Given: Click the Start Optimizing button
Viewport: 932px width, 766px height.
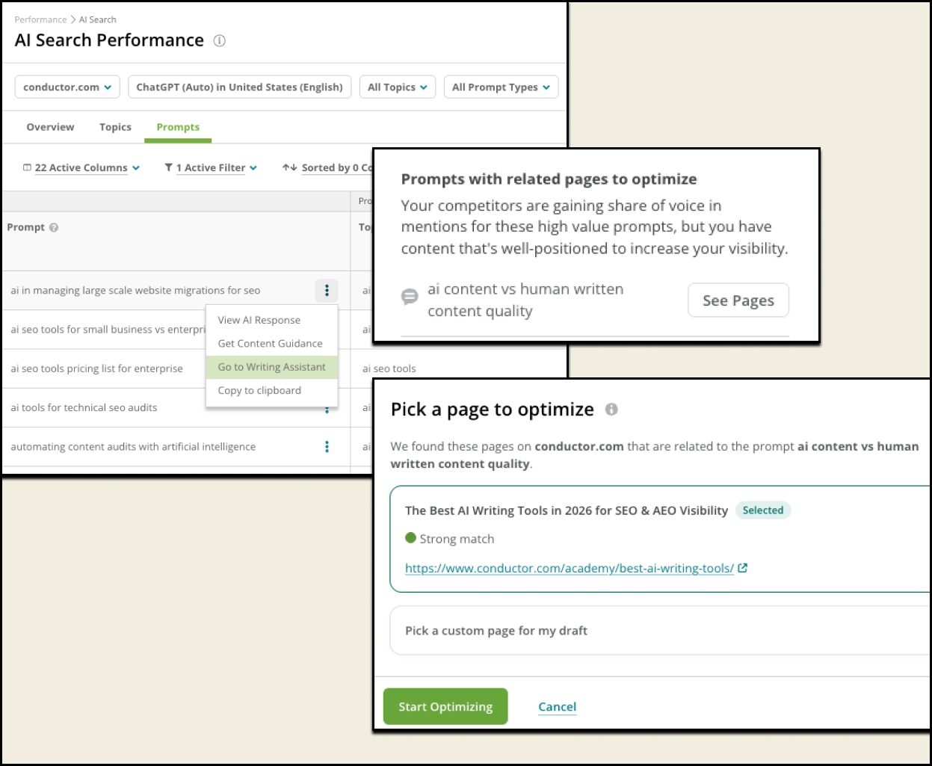Looking at the screenshot, I should pyautogui.click(x=445, y=706).
